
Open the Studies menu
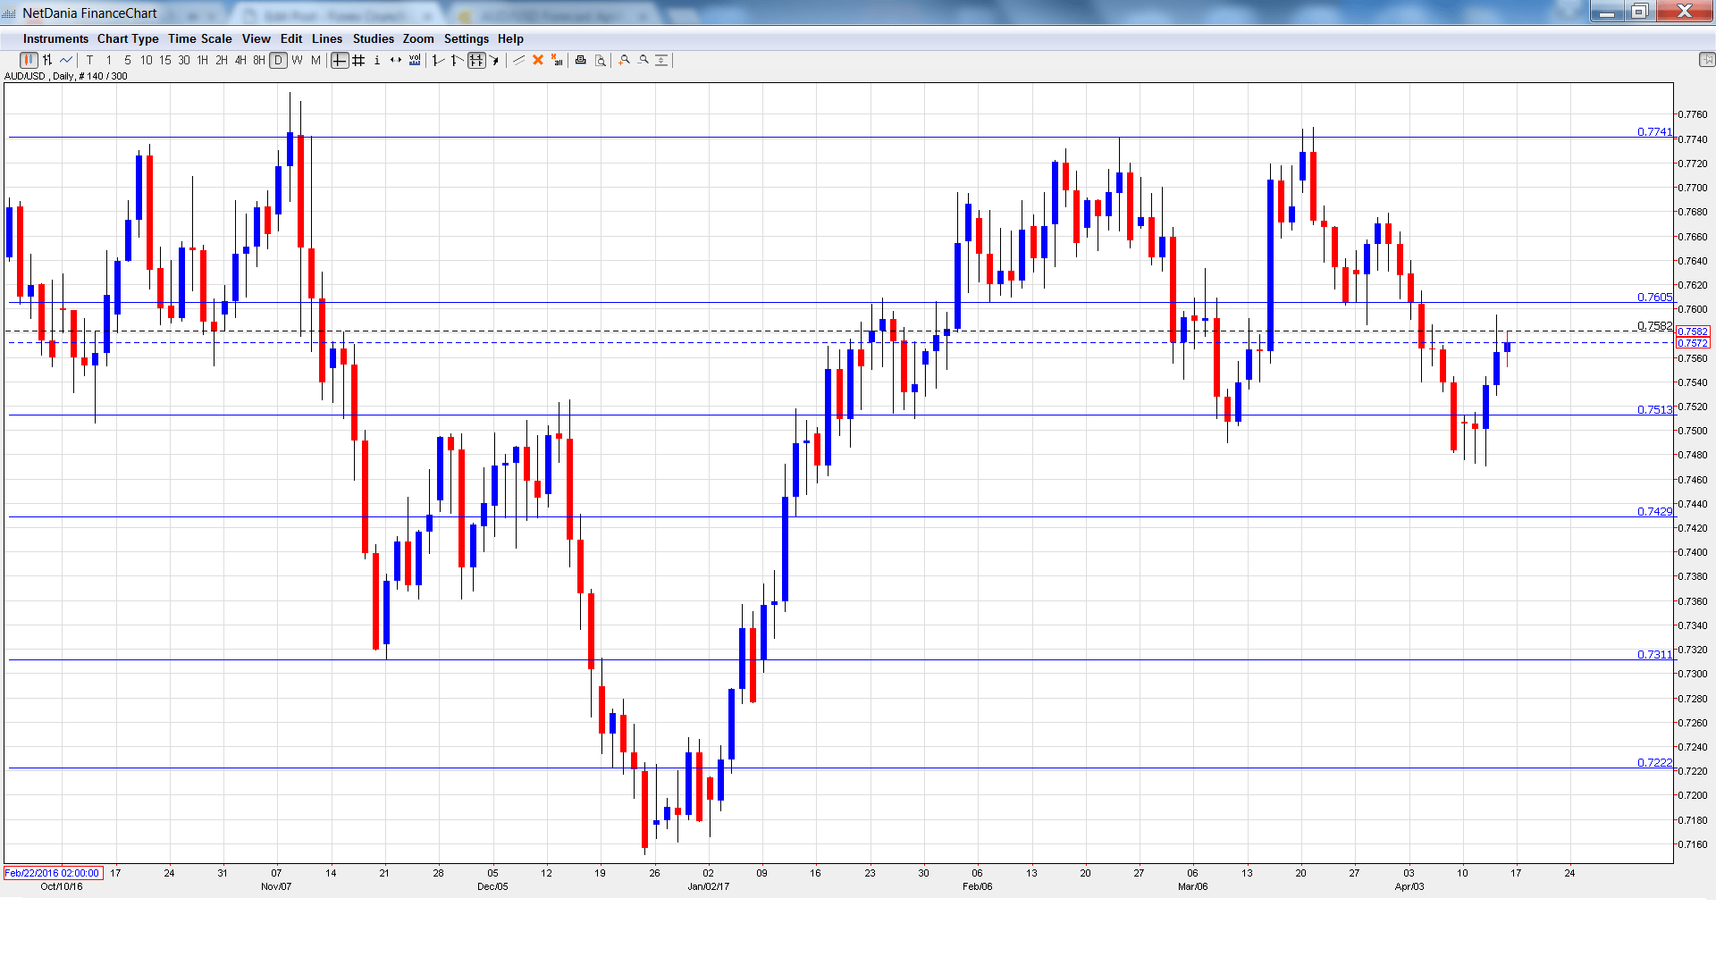pyautogui.click(x=373, y=38)
